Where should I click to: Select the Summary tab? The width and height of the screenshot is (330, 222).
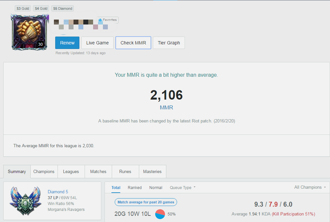pos(17,171)
